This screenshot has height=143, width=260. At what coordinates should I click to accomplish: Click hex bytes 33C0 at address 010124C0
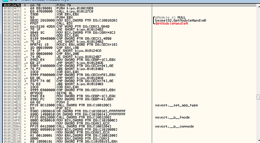tap(34, 72)
